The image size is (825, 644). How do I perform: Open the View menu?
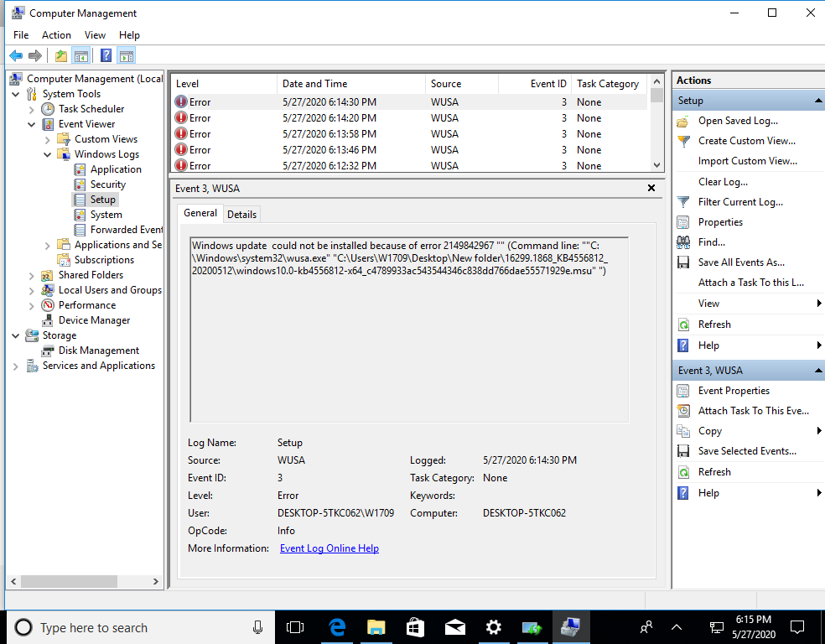[95, 35]
